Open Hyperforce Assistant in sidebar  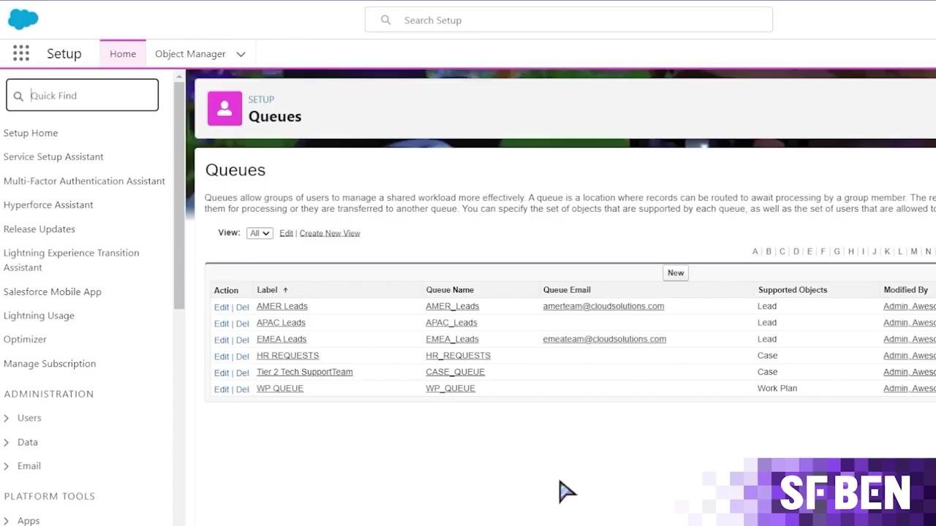click(x=48, y=205)
